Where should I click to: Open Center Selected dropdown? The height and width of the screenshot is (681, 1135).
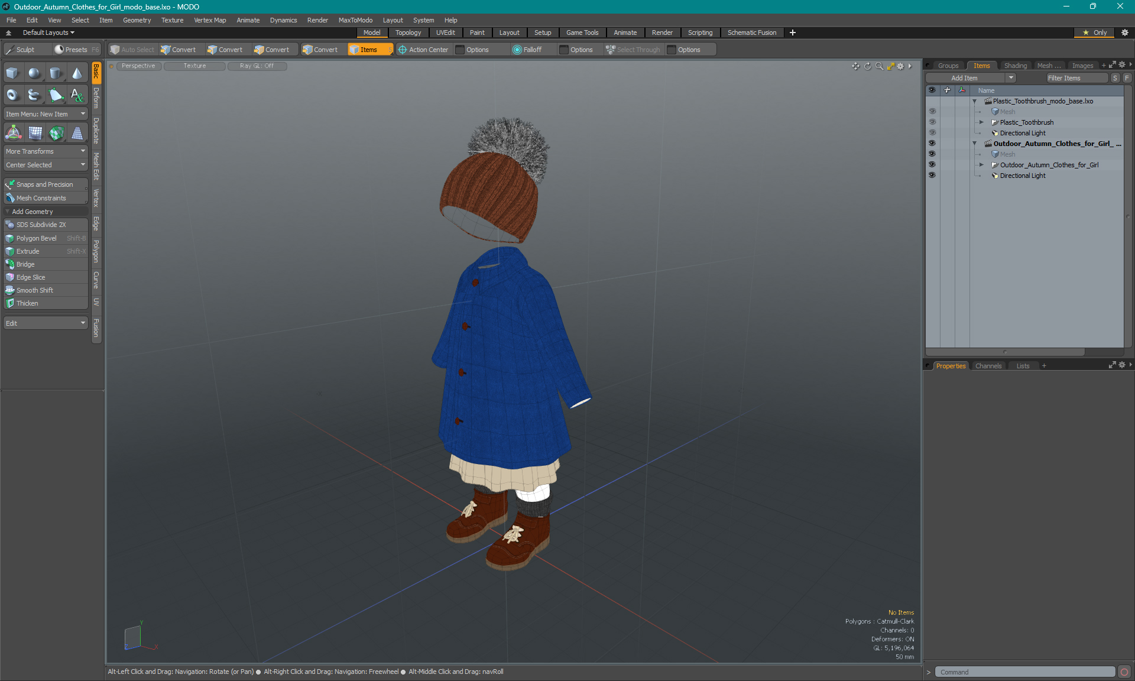pyautogui.click(x=46, y=165)
